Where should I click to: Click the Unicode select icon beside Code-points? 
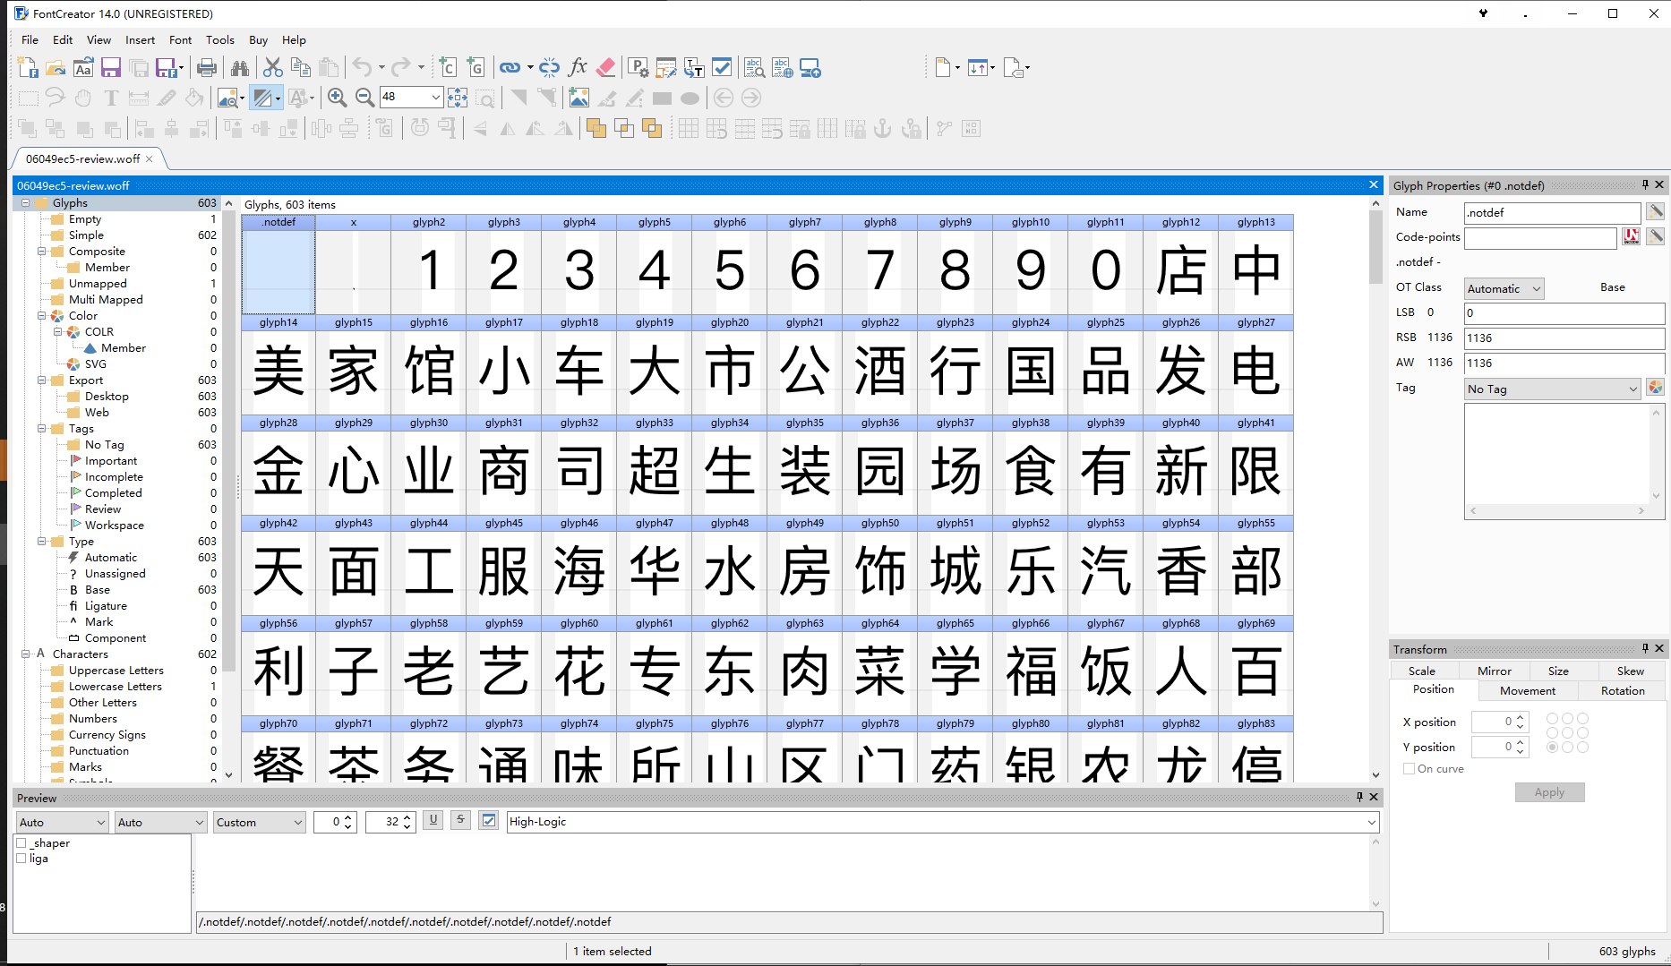tap(1632, 236)
